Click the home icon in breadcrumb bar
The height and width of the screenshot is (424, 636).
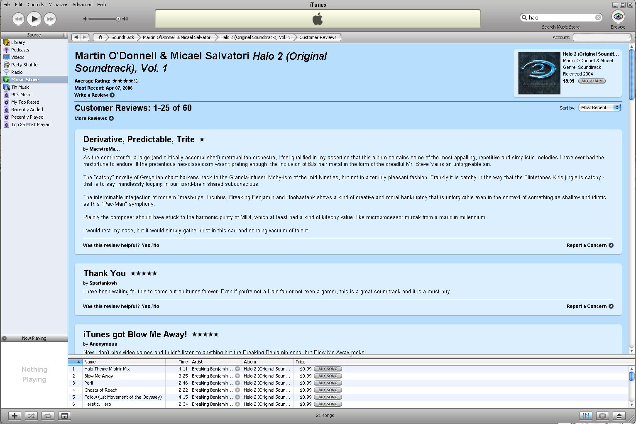100,37
